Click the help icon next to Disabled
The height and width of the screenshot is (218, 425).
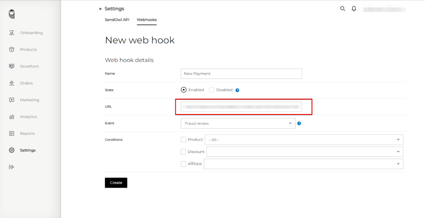click(x=237, y=90)
